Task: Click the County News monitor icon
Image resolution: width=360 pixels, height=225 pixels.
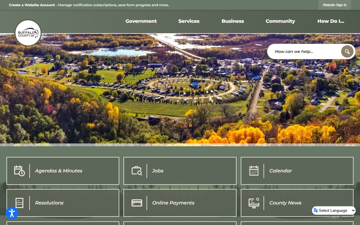Action: pyautogui.click(x=254, y=203)
